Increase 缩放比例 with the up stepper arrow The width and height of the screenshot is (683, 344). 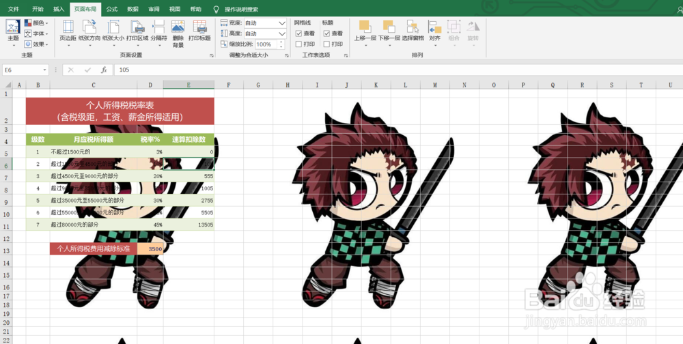281,42
